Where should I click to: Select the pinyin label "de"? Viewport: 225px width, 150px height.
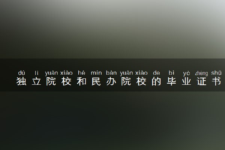point(156,73)
